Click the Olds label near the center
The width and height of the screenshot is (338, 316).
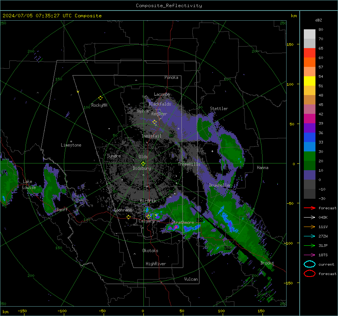pyautogui.click(x=143, y=157)
